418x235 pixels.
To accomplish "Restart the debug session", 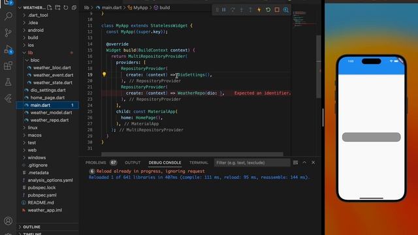I will [268, 10].
